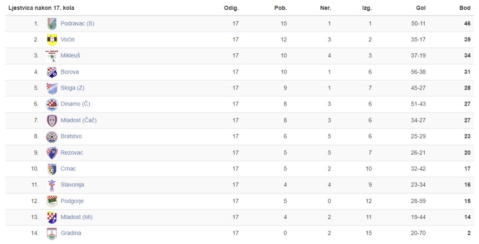Click the Podgorje club crest icon
The image size is (479, 244).
click(x=52, y=201)
